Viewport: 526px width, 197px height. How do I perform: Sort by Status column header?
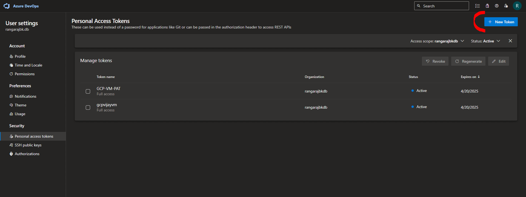click(x=413, y=77)
